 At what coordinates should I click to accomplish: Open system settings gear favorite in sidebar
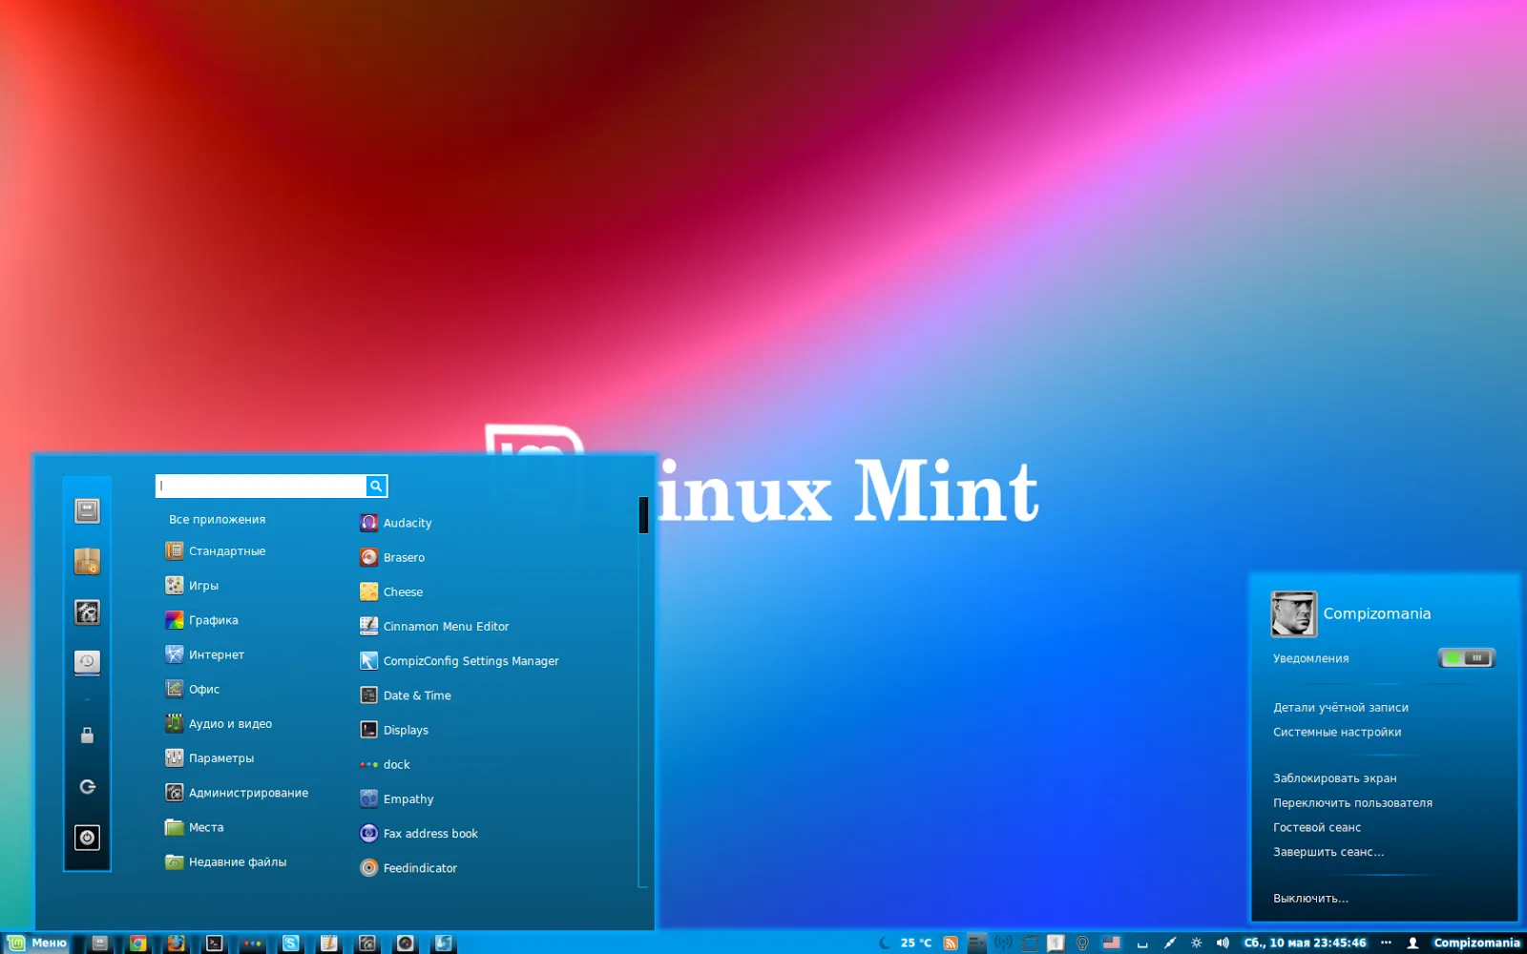click(87, 612)
